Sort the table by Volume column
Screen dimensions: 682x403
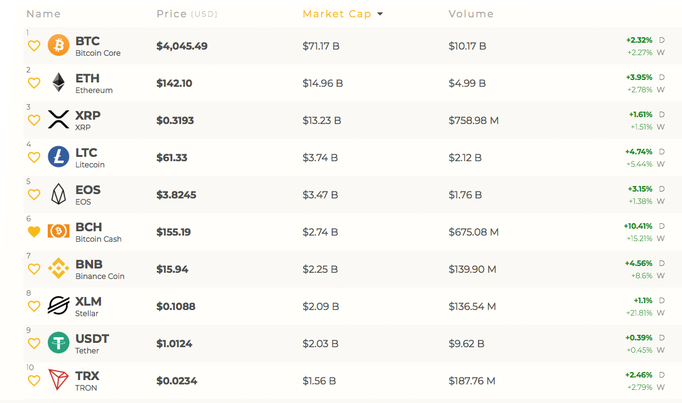[471, 14]
